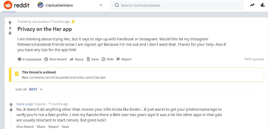Open blank-paige's user profile
This screenshot has width=268, height=129.
pos(25,104)
